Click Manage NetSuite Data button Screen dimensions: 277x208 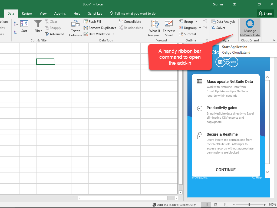pyautogui.click(x=250, y=28)
